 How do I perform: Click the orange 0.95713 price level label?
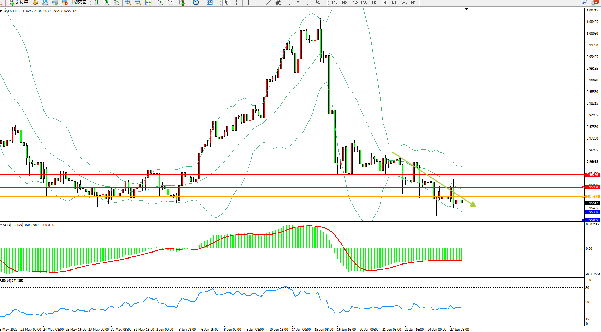tap(592, 197)
